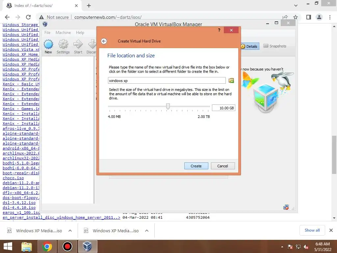The image size is (337, 253).
Task: Open options for first Windows XP Media download
Action: [x=70, y=231]
